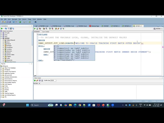Viewport: 164px width, 123px height.
Task: Open the Navigate menu
Action: pyautogui.click(x=15, y=19)
